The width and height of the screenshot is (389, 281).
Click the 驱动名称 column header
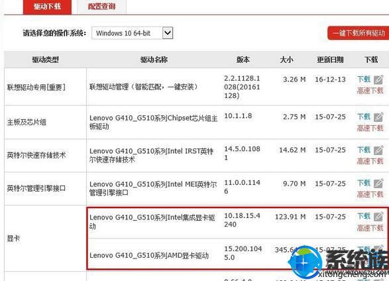pos(154,60)
